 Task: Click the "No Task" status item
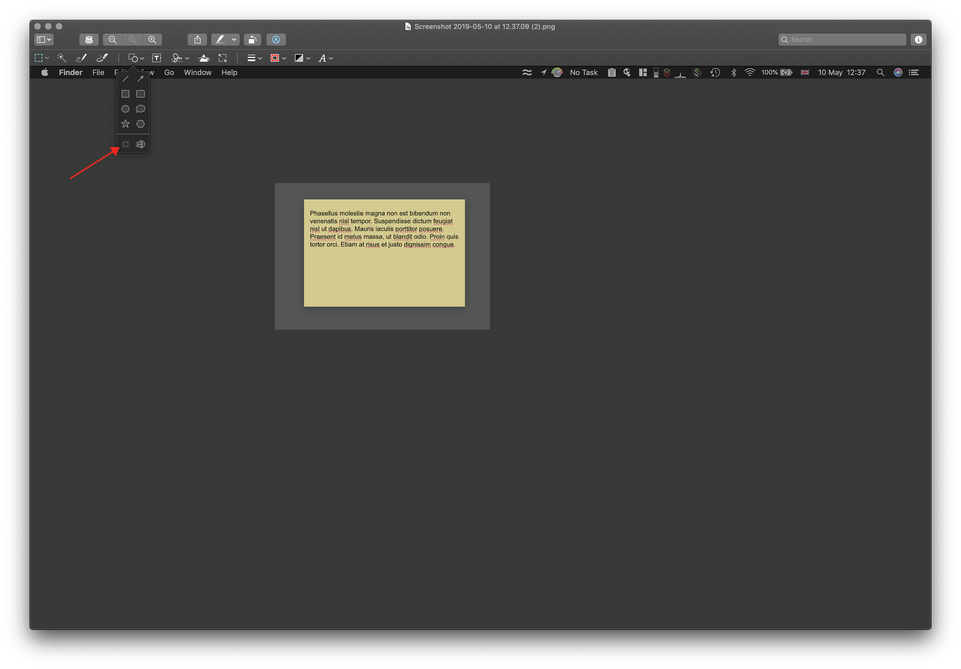click(583, 72)
